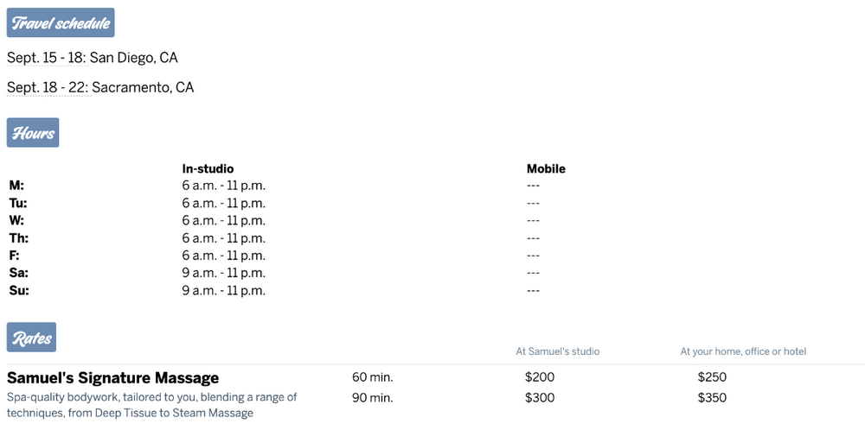
Task: Select the Sacramento, CA location text
Action: [143, 87]
